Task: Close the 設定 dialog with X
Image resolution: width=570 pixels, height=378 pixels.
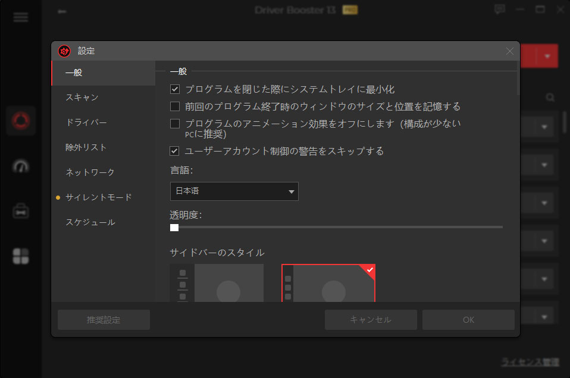Action: point(510,51)
